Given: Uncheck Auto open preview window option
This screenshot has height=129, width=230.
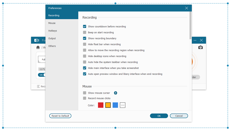Looking at the screenshot, I should [x=85, y=74].
